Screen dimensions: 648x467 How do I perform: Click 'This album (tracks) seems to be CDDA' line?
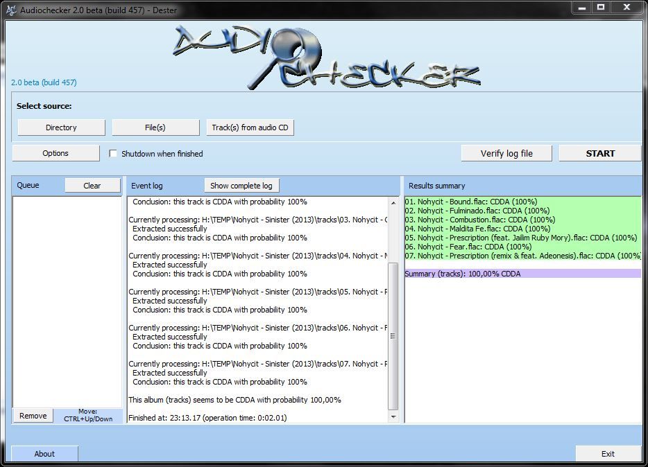tap(235, 400)
